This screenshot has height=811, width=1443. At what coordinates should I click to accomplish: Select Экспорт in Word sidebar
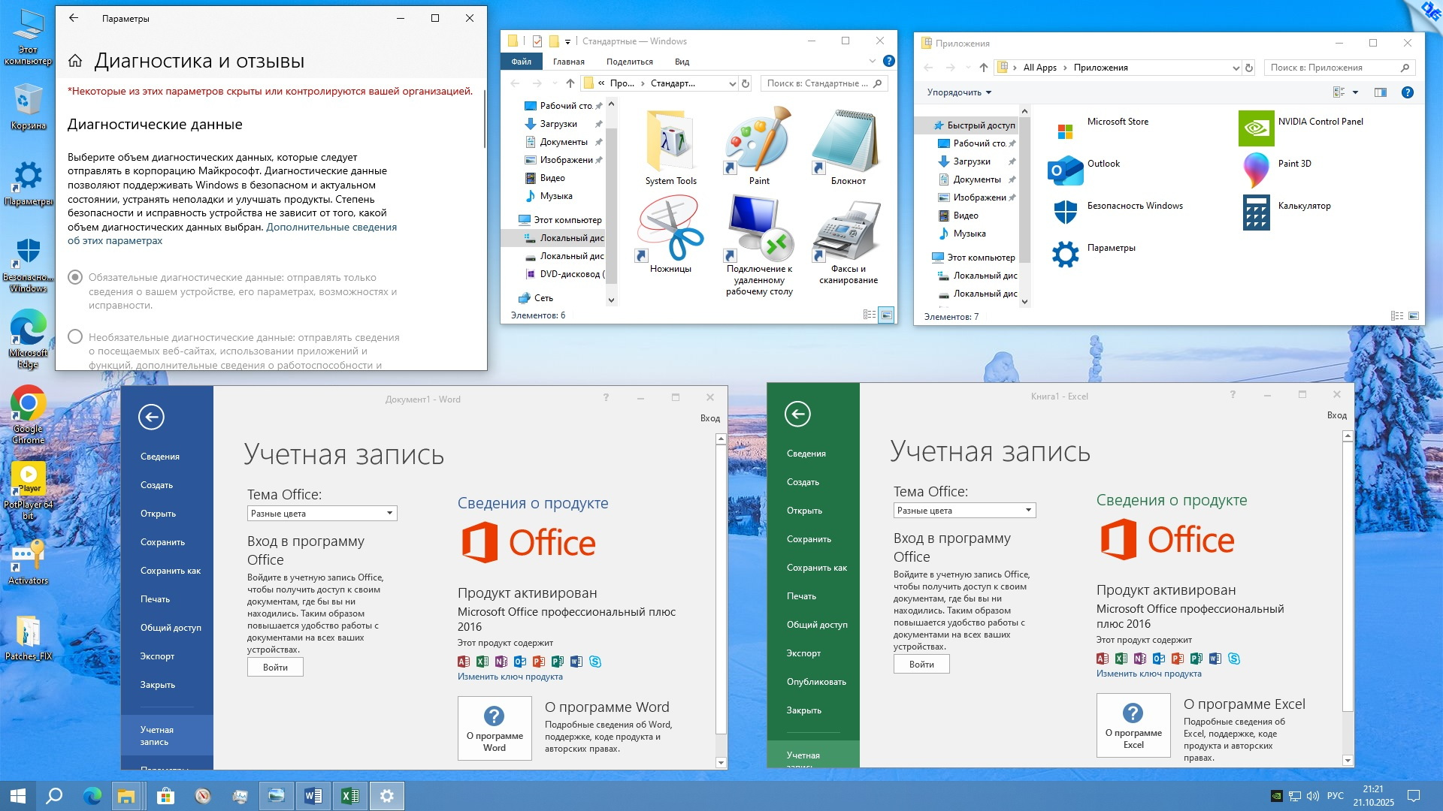(157, 656)
